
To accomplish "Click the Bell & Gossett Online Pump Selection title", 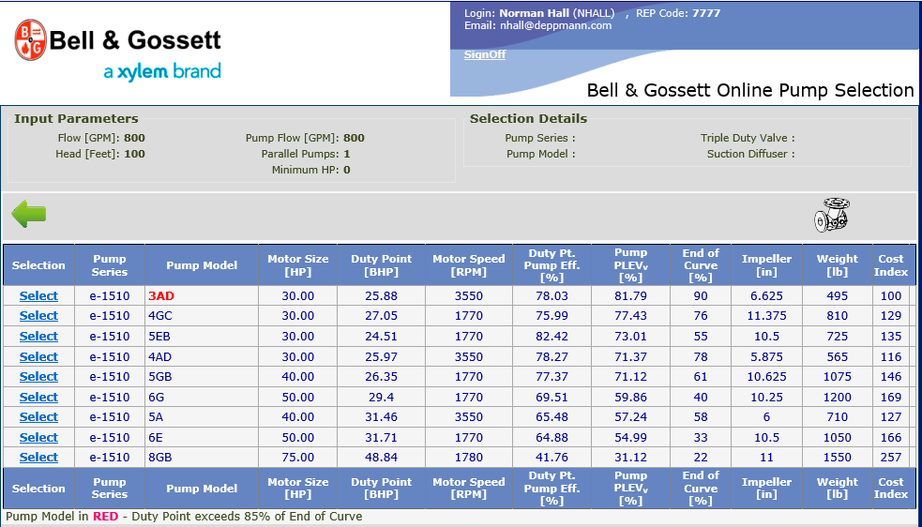I will pos(750,90).
